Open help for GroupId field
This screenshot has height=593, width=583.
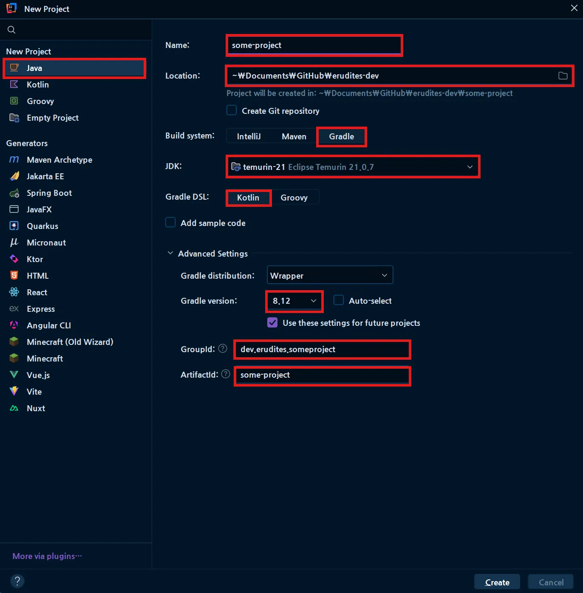tap(223, 349)
